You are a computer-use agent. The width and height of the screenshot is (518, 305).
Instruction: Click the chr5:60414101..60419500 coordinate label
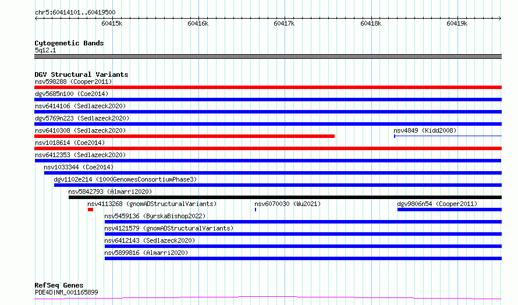(75, 12)
